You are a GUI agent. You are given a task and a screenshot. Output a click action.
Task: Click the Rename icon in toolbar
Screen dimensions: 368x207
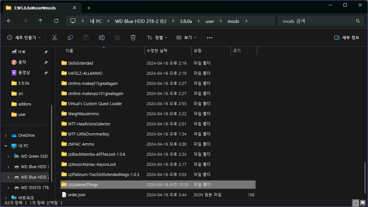click(102, 38)
